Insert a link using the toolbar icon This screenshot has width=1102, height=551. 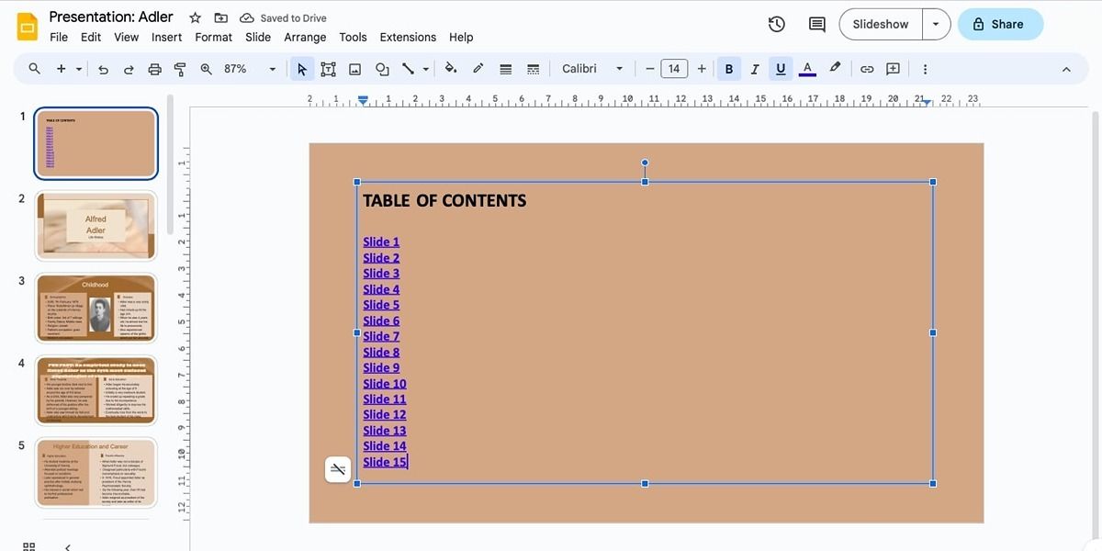coord(866,68)
